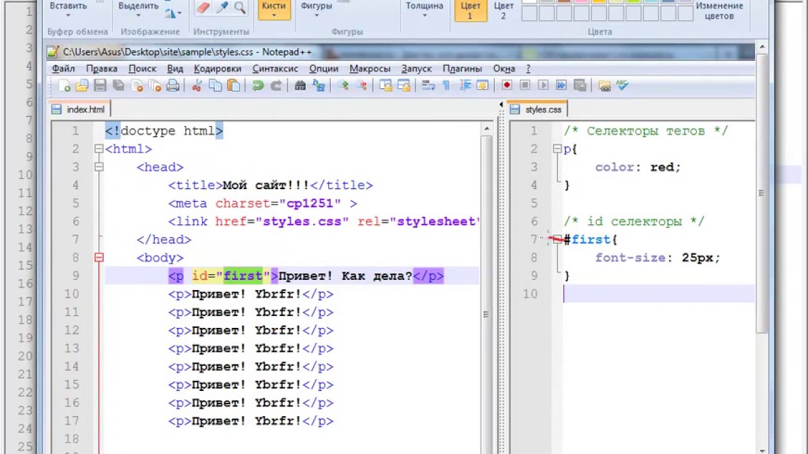808x454 pixels.
Task: Select the Eraser tool in Paint
Action: (203, 8)
